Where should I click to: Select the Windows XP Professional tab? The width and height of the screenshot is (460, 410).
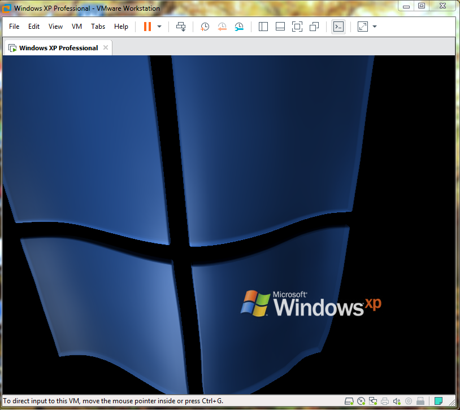point(58,48)
